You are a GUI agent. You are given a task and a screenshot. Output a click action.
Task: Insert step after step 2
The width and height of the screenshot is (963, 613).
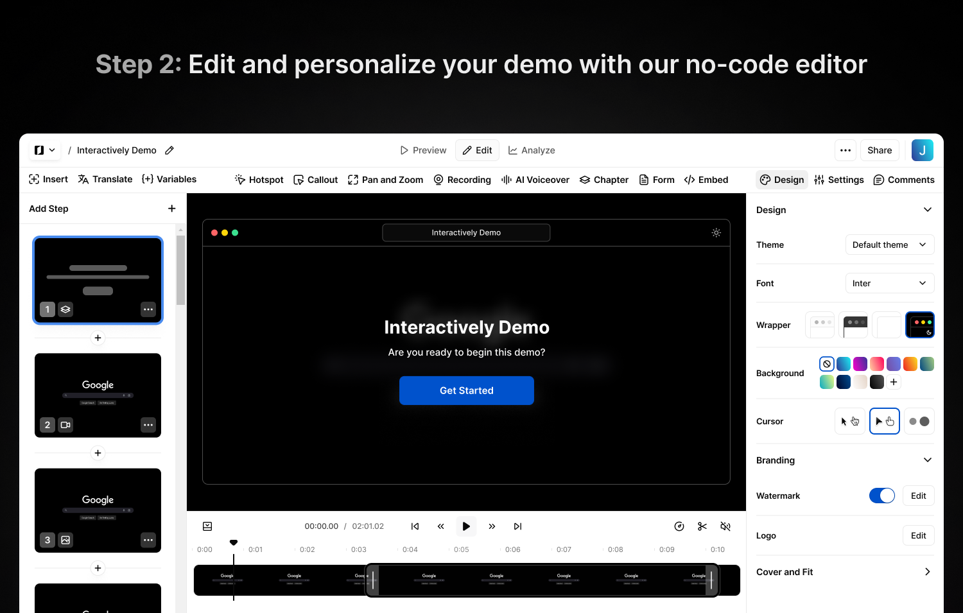click(98, 453)
